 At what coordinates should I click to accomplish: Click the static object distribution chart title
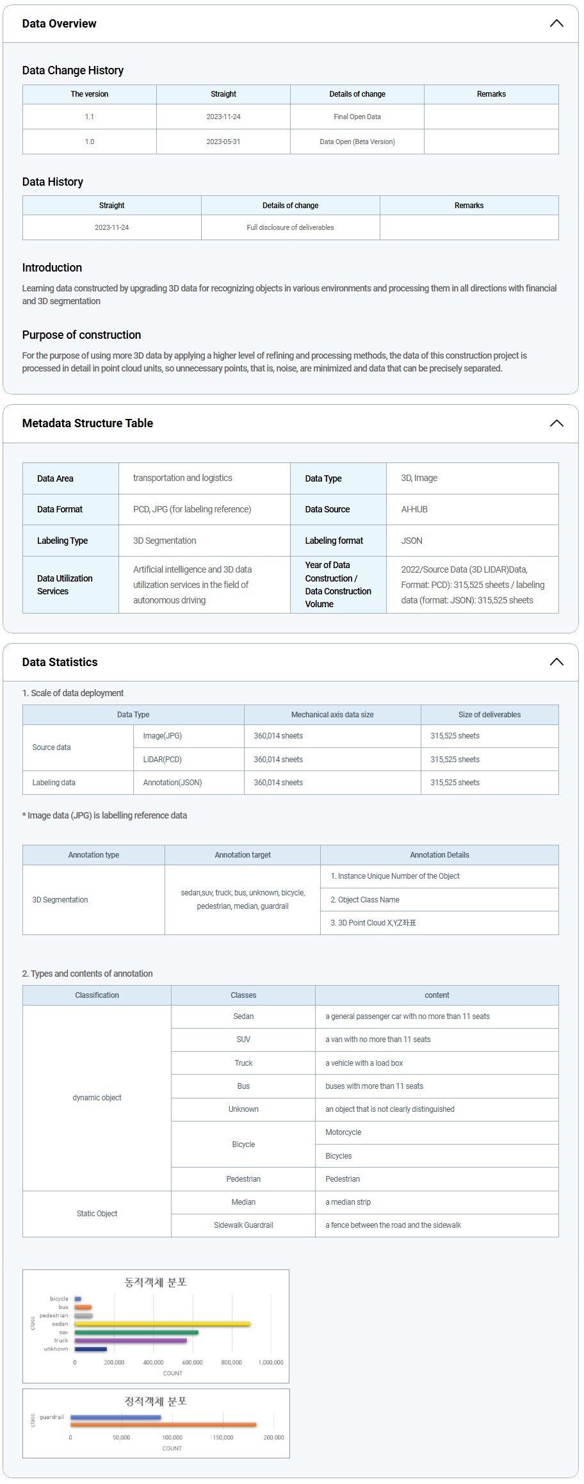coord(156,1401)
